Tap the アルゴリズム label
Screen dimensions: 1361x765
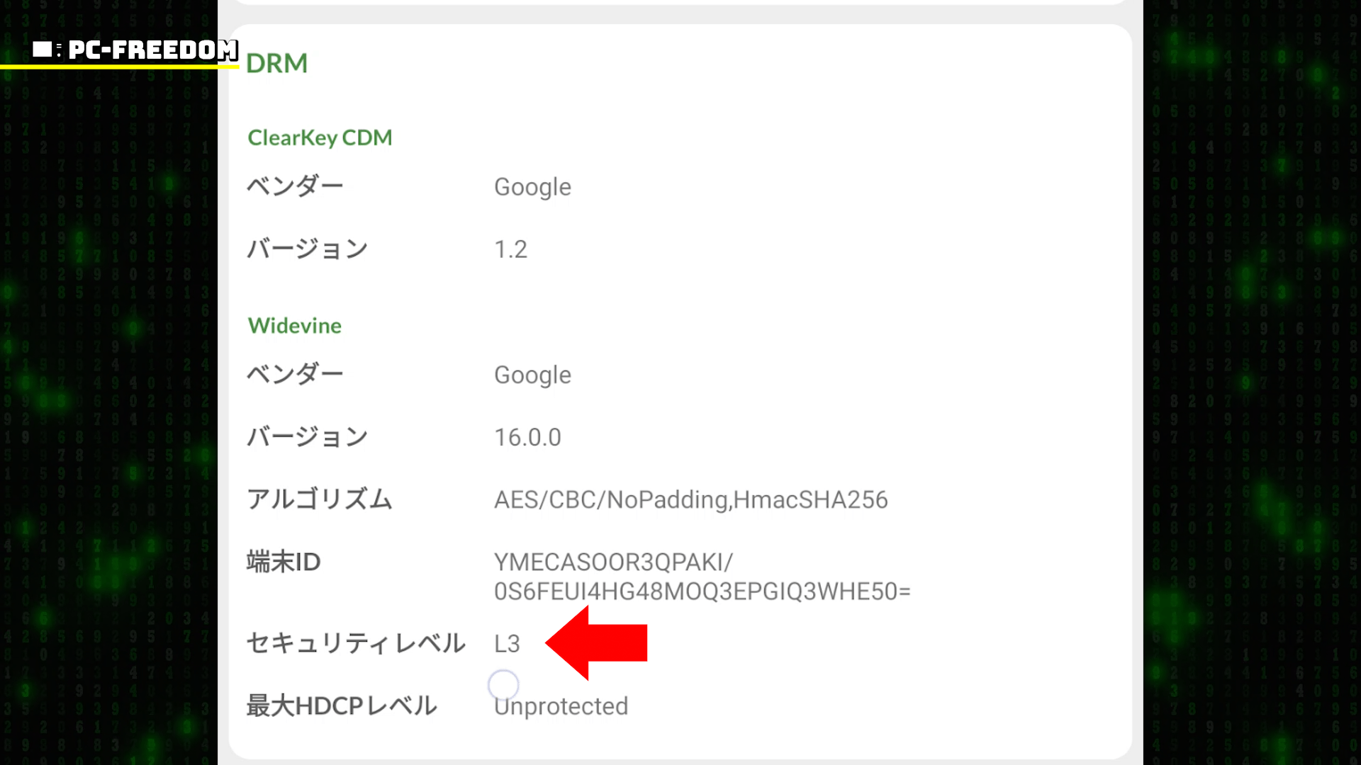click(319, 499)
